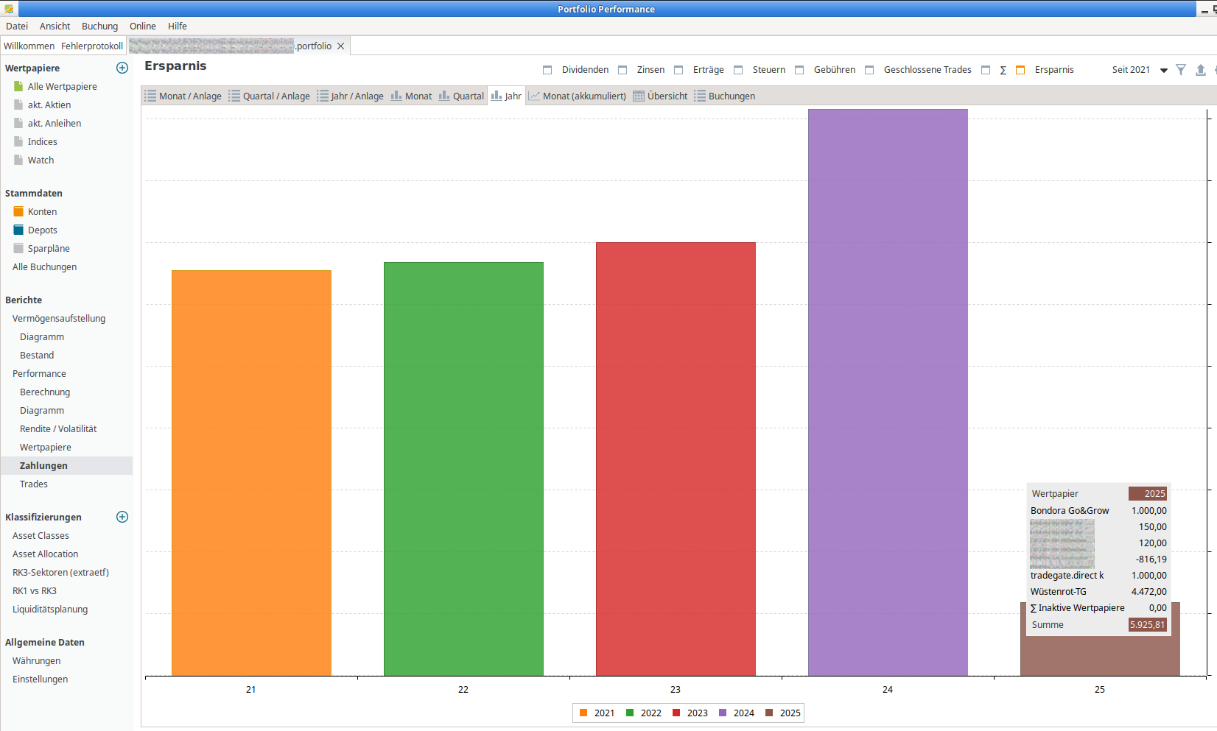Click the gray Sparpläne icon

(18, 248)
